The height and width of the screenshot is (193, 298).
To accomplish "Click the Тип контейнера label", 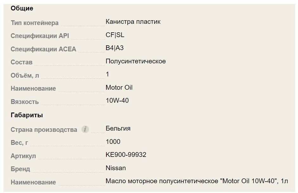I will point(35,23).
